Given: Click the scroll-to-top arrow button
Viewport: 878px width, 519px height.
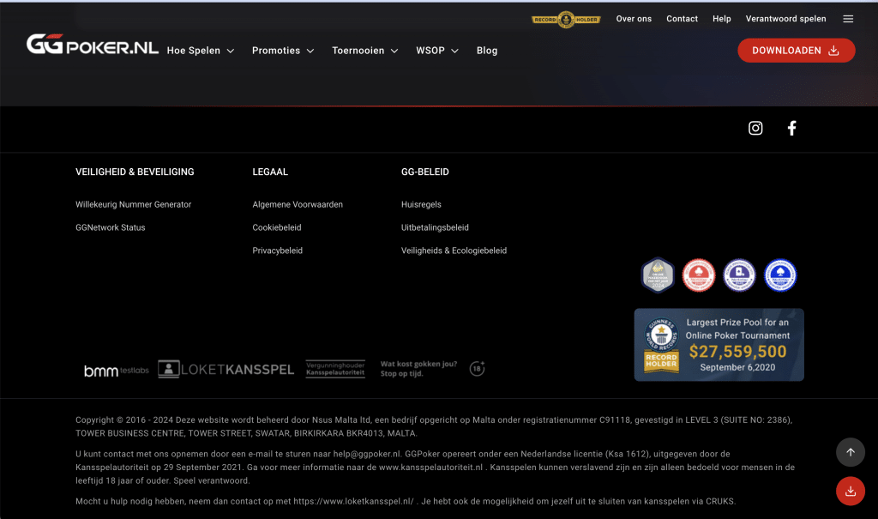Looking at the screenshot, I should point(851,452).
